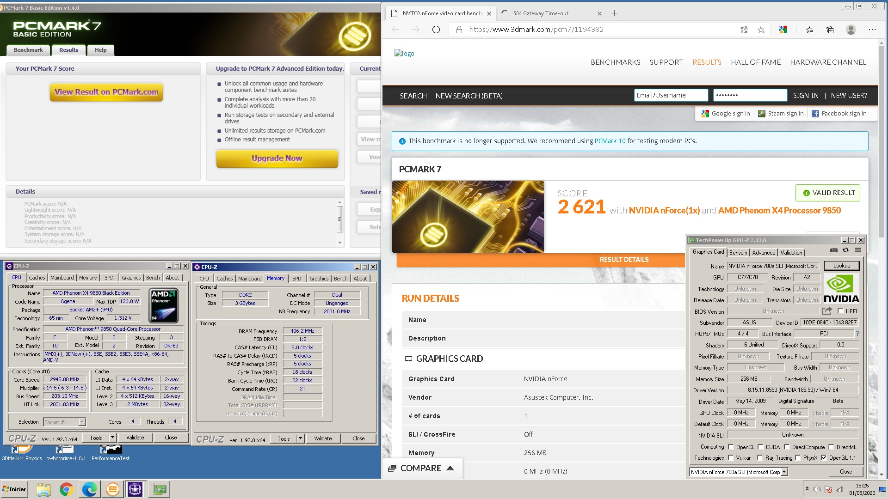Open the Edge settings ellipsis menu
This screenshot has height=499, width=888.
pyautogui.click(x=872, y=30)
